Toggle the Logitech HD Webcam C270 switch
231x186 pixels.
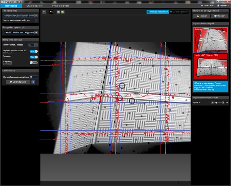(x=34, y=51)
